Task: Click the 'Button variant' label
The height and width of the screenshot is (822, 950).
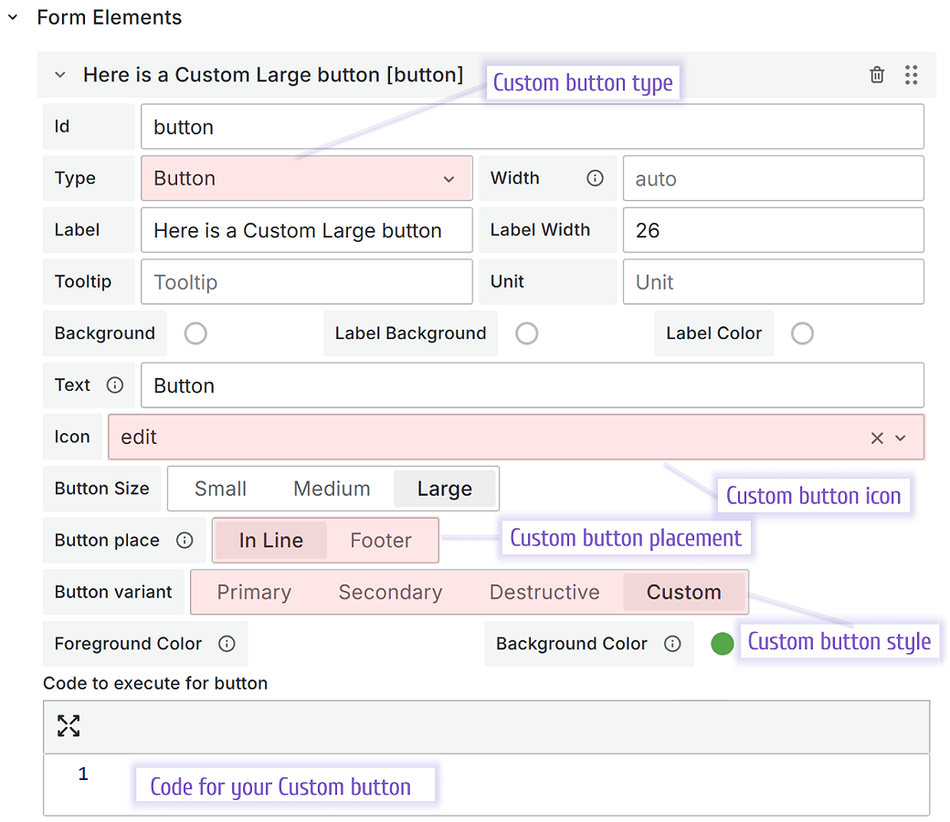Action: (113, 592)
